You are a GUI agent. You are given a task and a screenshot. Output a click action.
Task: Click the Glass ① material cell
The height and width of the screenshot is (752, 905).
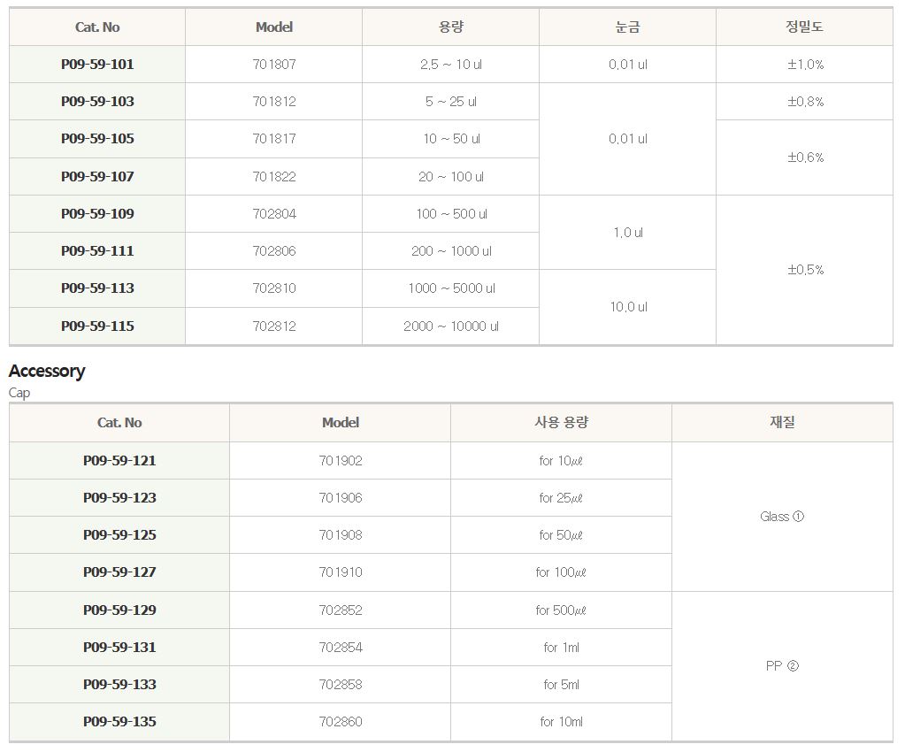pos(782,517)
